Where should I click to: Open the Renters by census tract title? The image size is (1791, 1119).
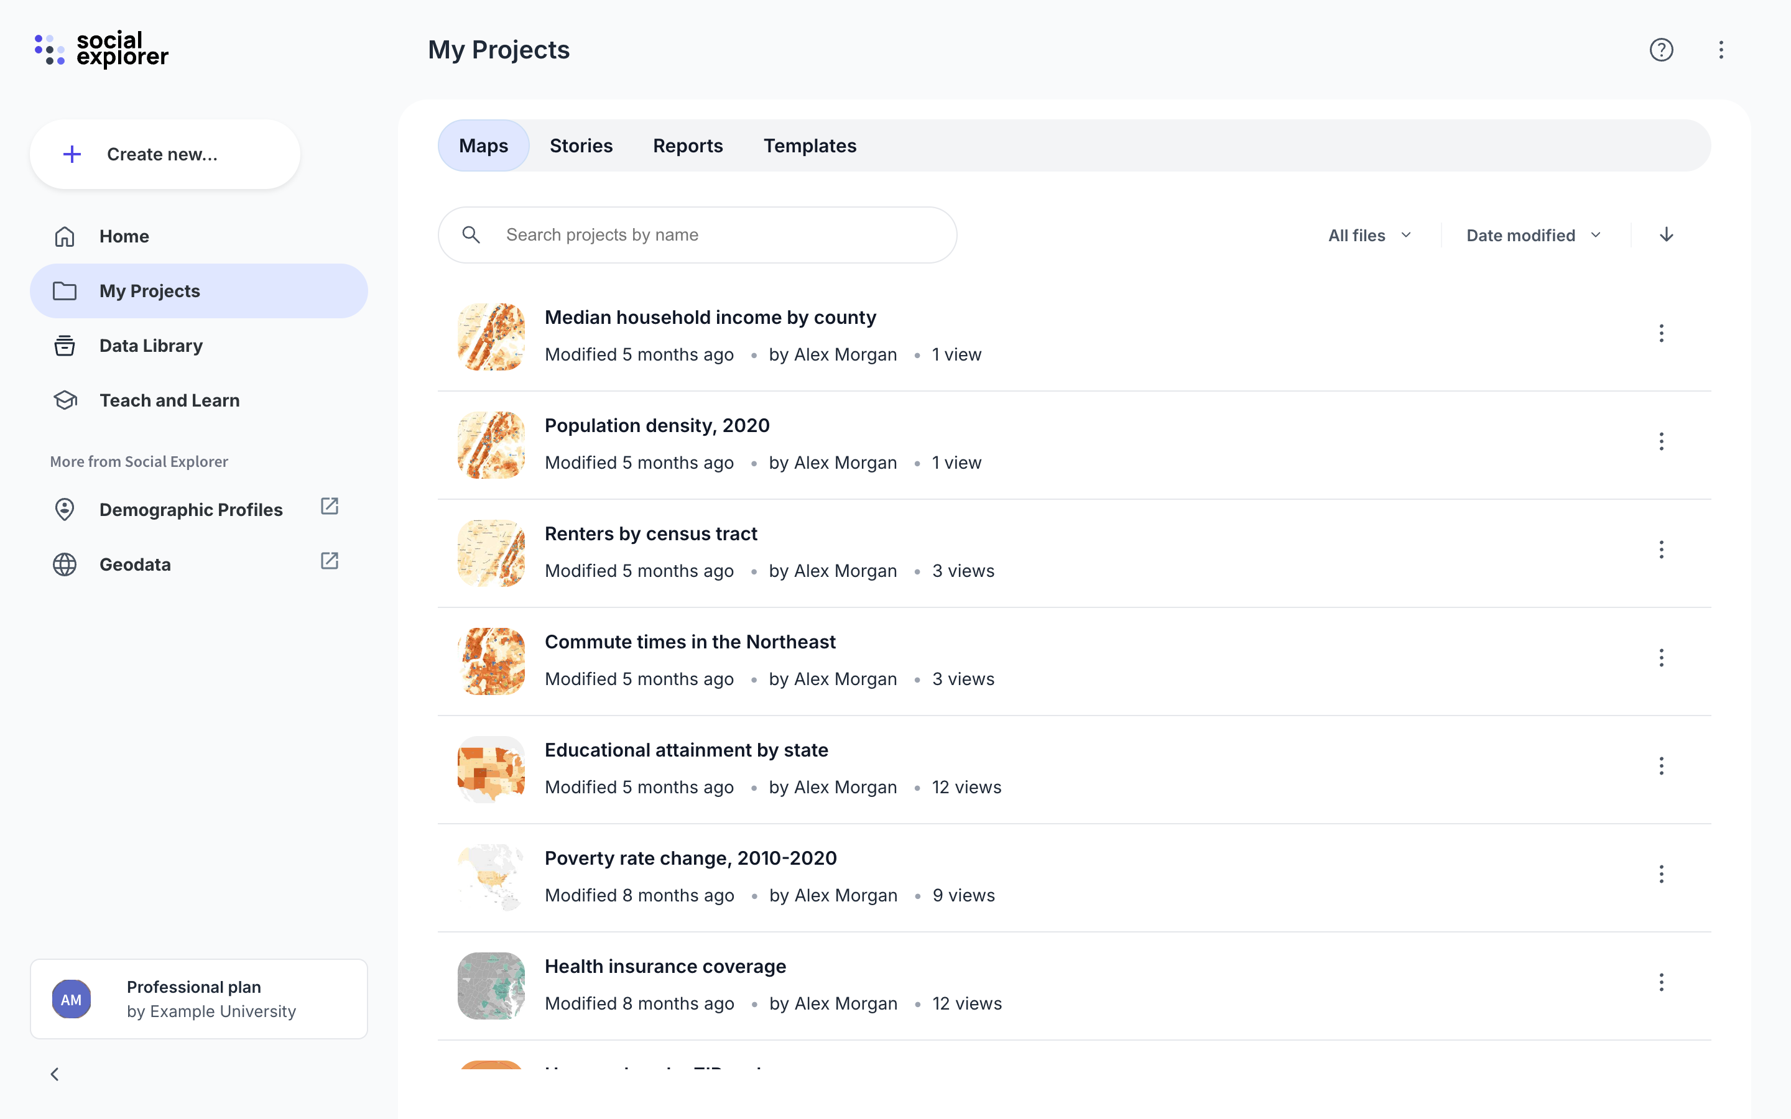(x=651, y=533)
